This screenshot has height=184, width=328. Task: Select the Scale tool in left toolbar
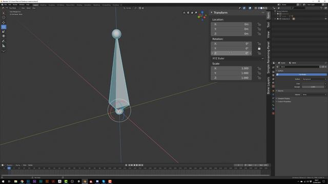4,32
